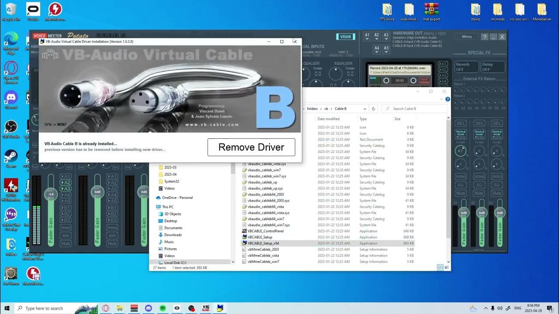Sort files by the Size column
This screenshot has width=559, height=314.
pyautogui.click(x=397, y=119)
